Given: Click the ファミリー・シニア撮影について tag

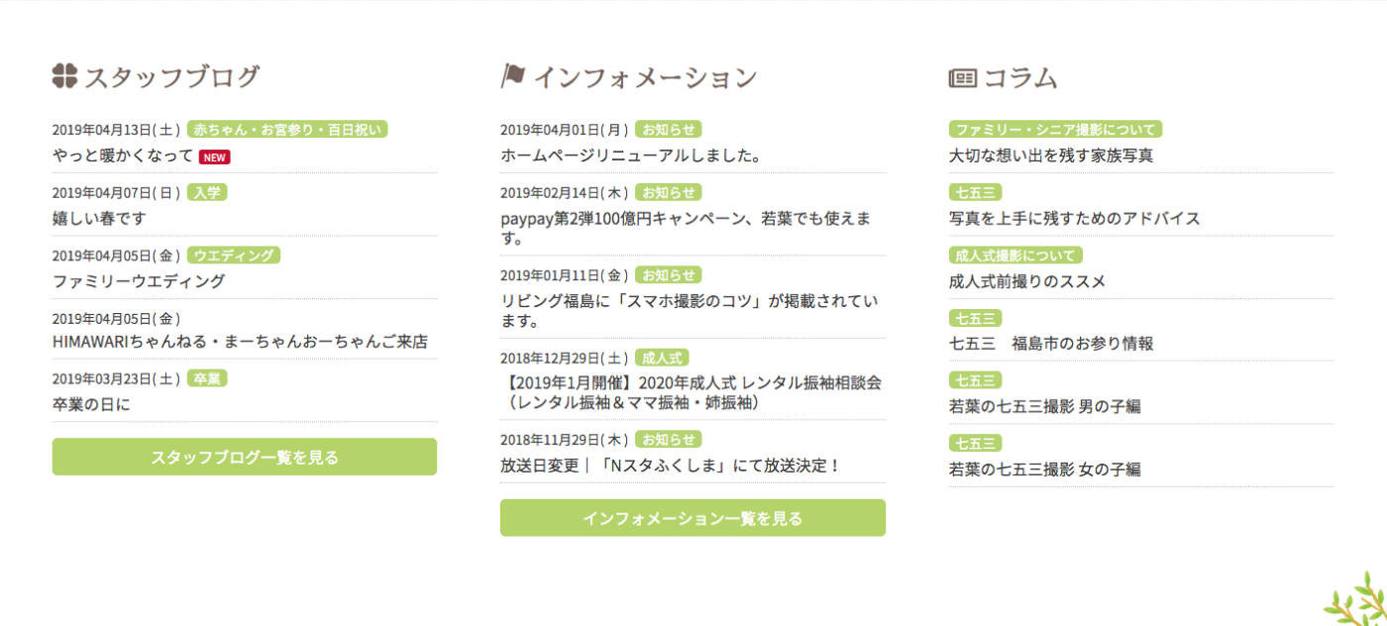Looking at the screenshot, I should (x=1055, y=129).
